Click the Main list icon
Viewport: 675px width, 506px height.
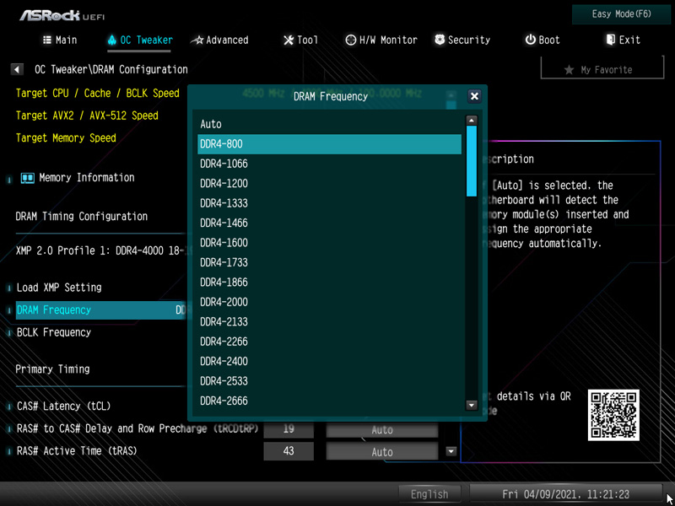47,40
